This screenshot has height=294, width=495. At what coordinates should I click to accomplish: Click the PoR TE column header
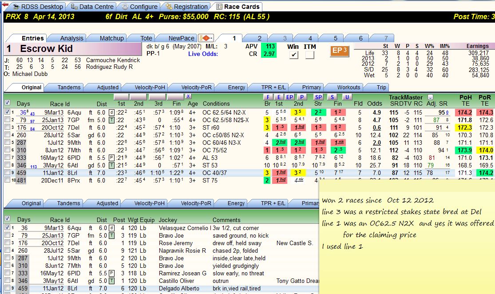(485, 100)
